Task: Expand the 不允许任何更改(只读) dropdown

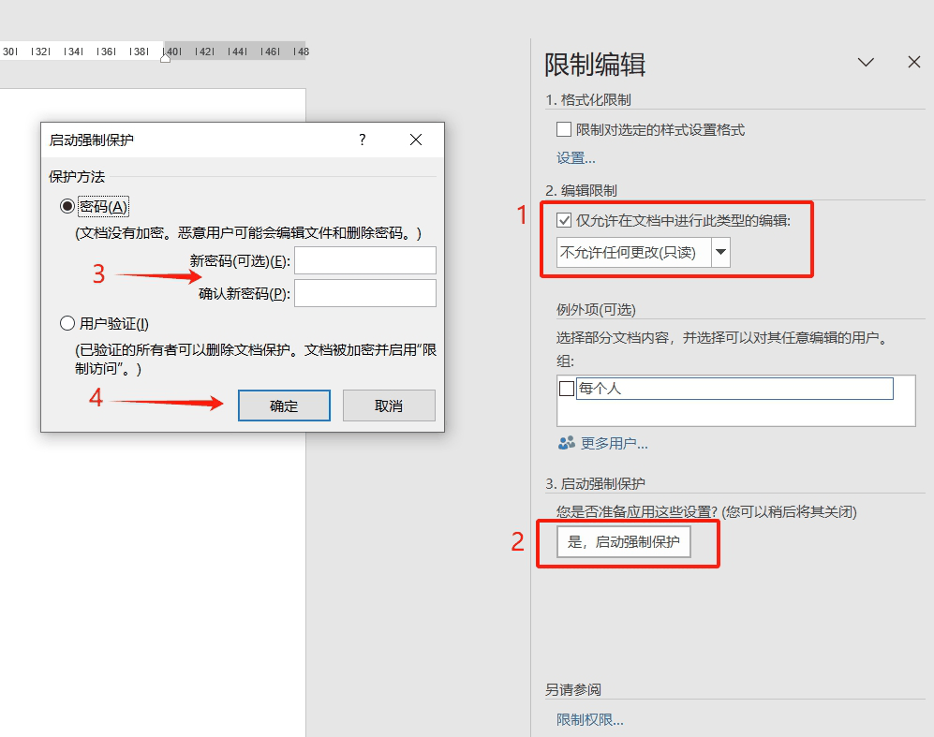Action: (x=720, y=253)
